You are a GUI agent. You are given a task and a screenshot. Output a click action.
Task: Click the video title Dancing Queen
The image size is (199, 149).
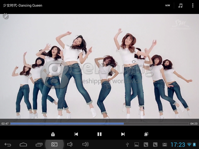click(x=23, y=6)
